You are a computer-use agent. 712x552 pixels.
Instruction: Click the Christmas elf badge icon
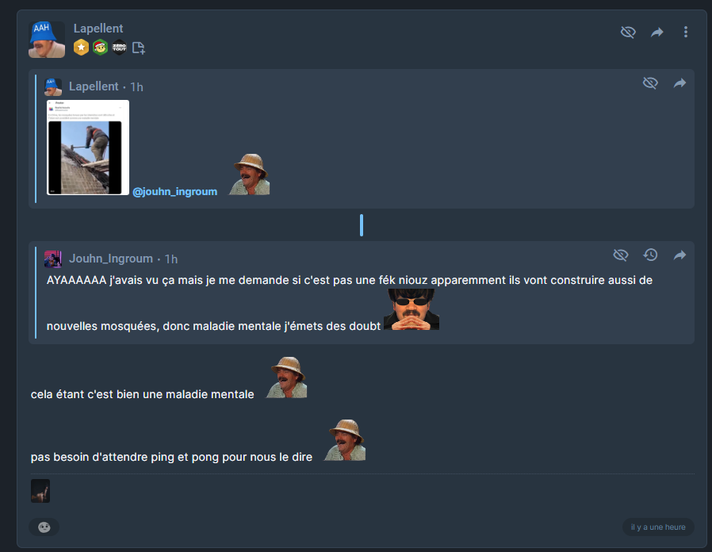coord(101,48)
